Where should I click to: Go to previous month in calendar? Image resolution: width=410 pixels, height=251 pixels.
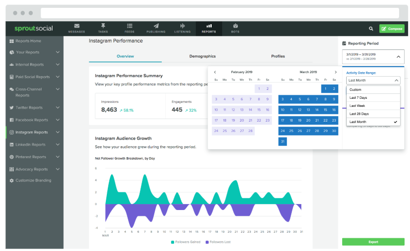pyautogui.click(x=215, y=72)
